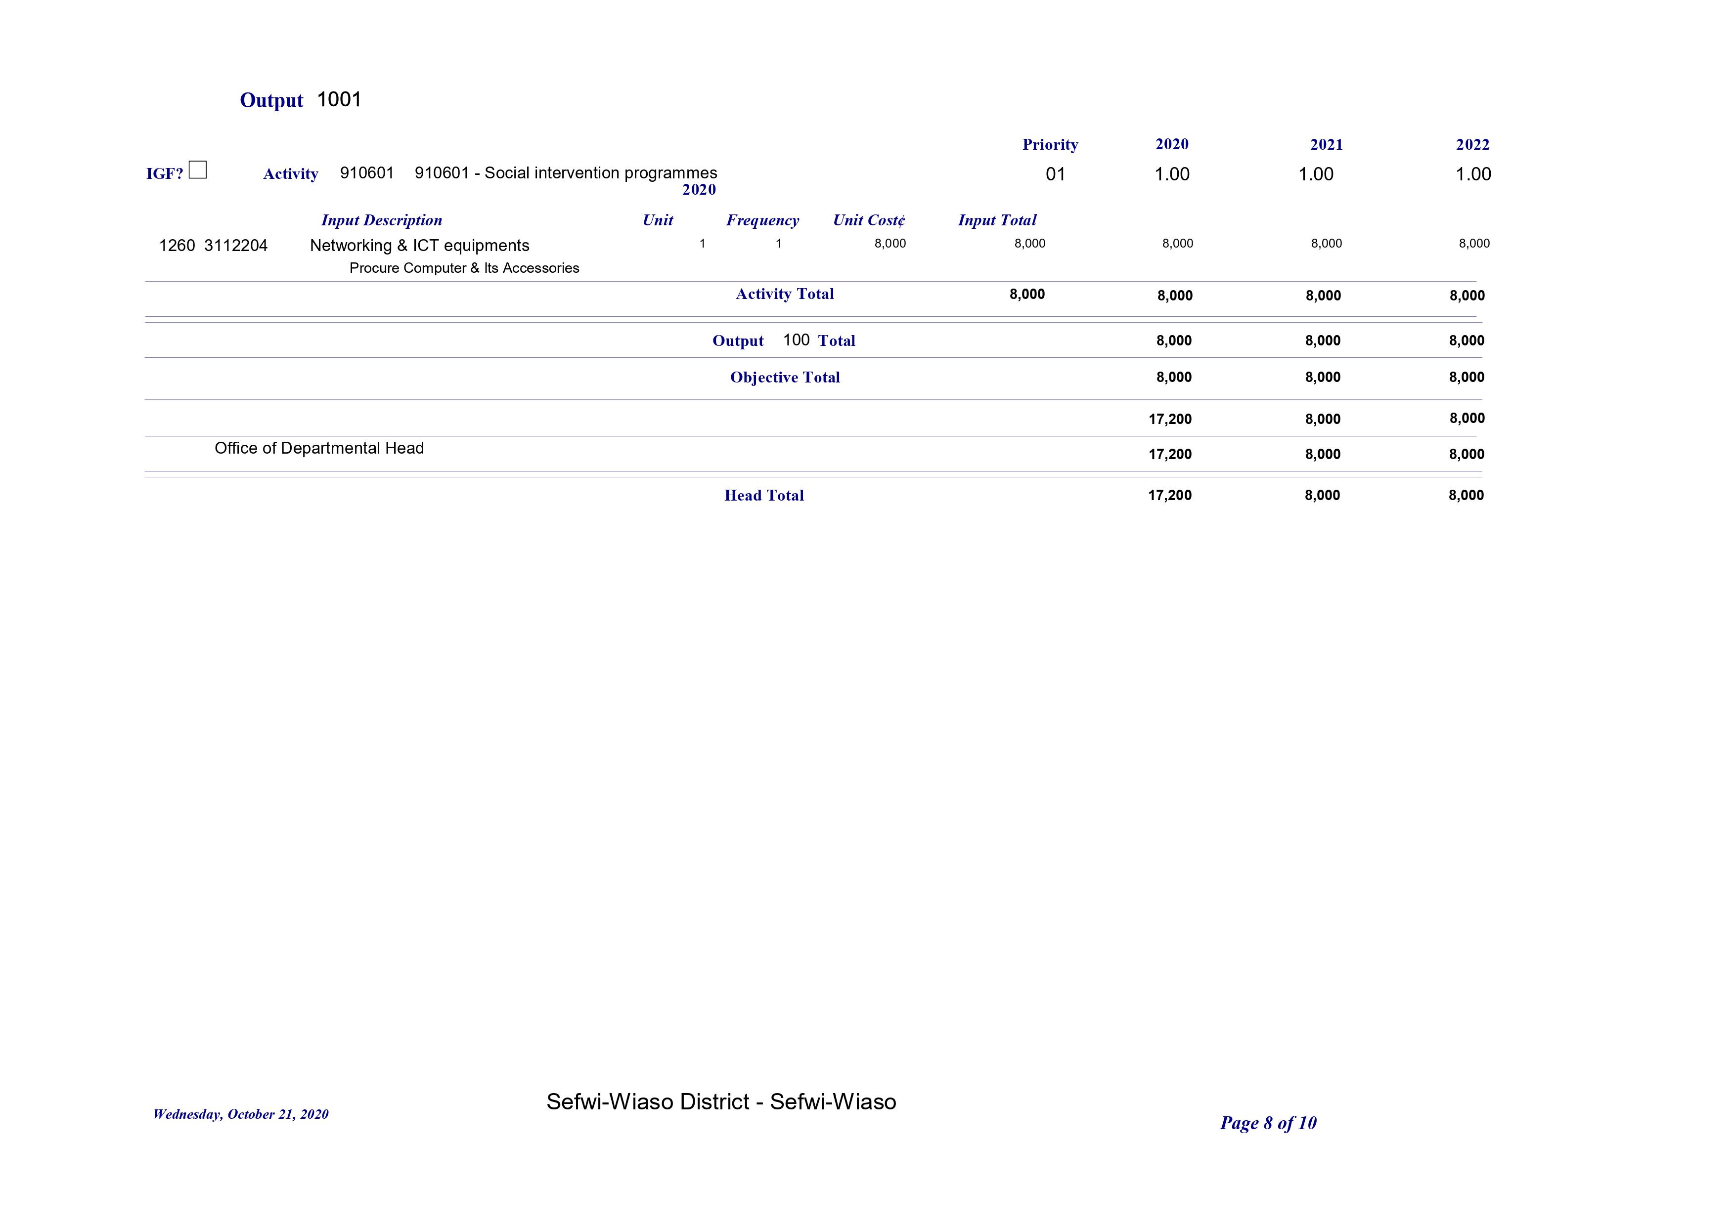Click Office of Departmental Head text

tap(319, 448)
